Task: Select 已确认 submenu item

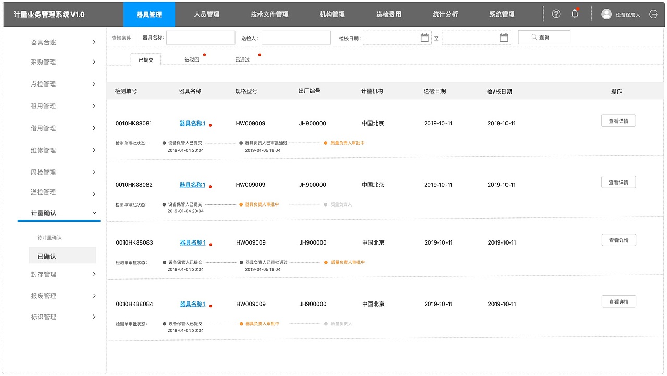Action: 63,256
